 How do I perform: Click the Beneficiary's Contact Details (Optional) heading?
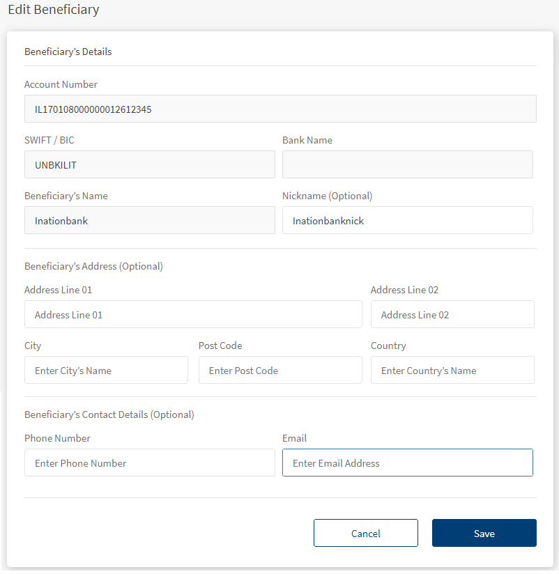(x=109, y=414)
